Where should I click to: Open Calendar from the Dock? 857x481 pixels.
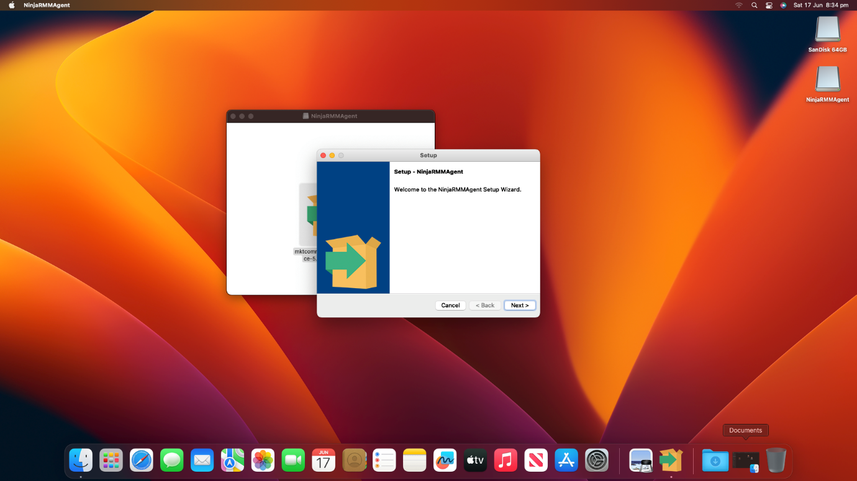[324, 461]
